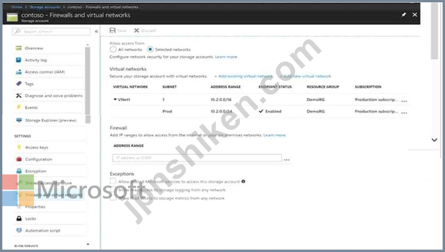Check read access to storage metrics checkbox

[x=113, y=198]
